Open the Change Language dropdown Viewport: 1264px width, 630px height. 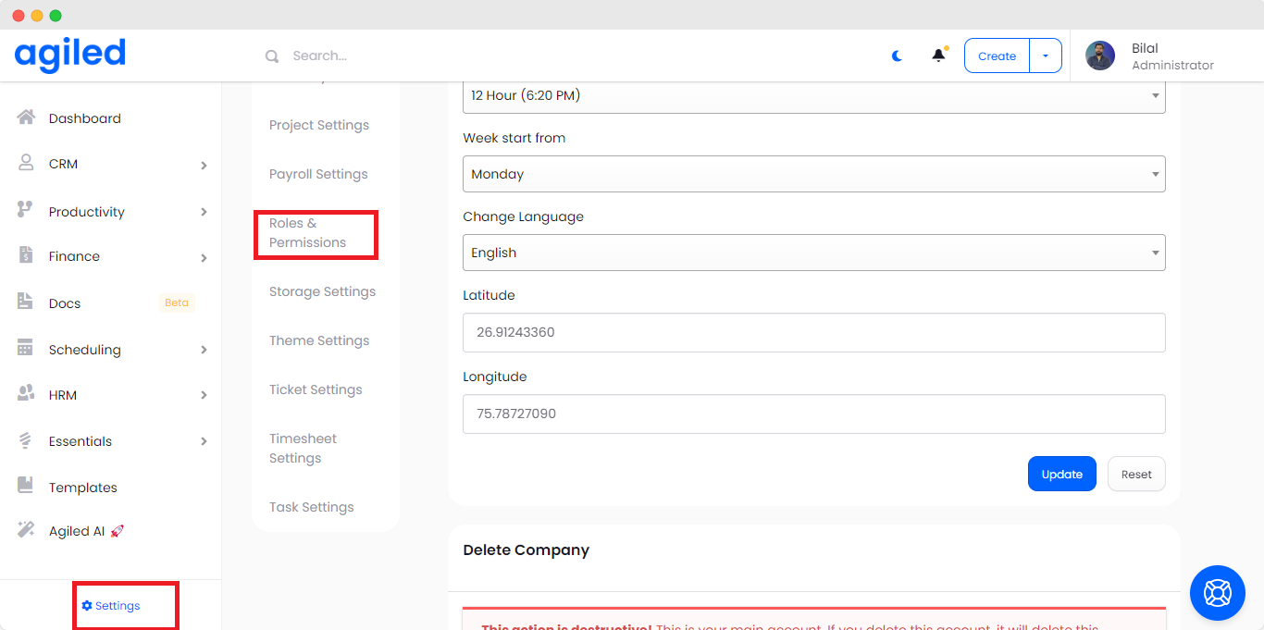click(813, 253)
